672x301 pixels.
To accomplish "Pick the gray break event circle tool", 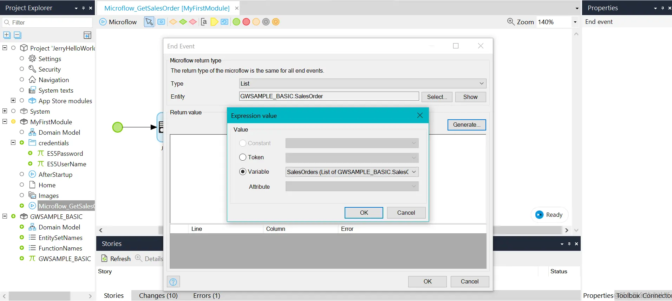I will click(x=266, y=22).
